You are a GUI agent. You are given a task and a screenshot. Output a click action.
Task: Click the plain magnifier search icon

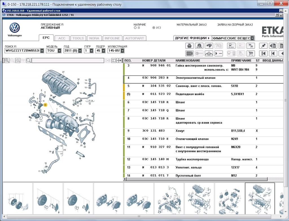pos(29,61)
